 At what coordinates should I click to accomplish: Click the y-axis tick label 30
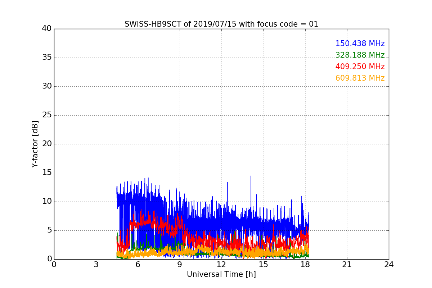click(47, 86)
